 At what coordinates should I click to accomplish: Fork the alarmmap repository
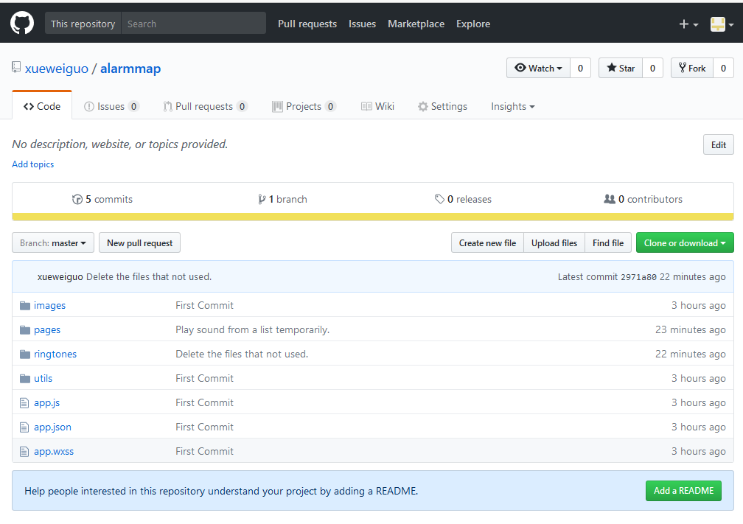[x=692, y=69]
